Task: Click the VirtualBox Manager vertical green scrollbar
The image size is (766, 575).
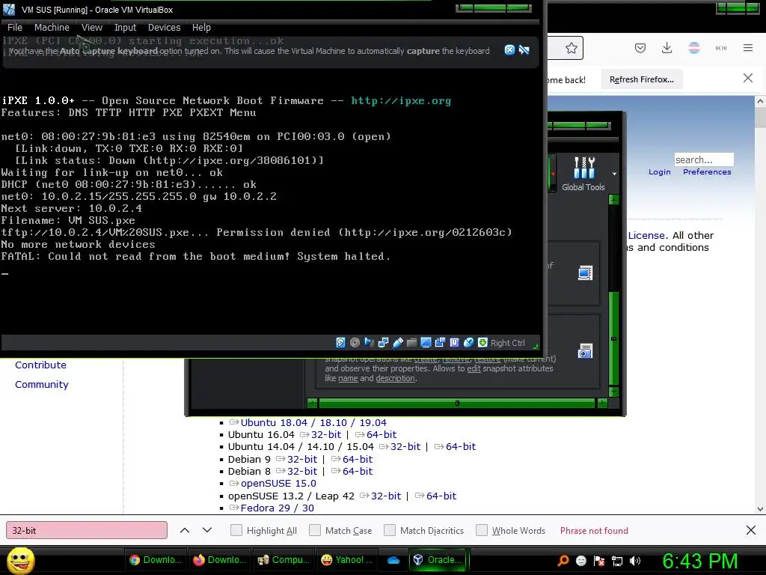Action: click(x=614, y=338)
